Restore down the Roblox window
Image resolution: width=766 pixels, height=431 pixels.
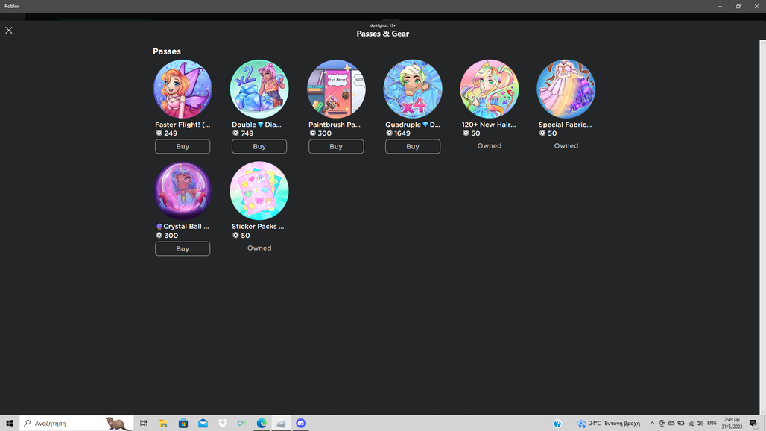(738, 7)
